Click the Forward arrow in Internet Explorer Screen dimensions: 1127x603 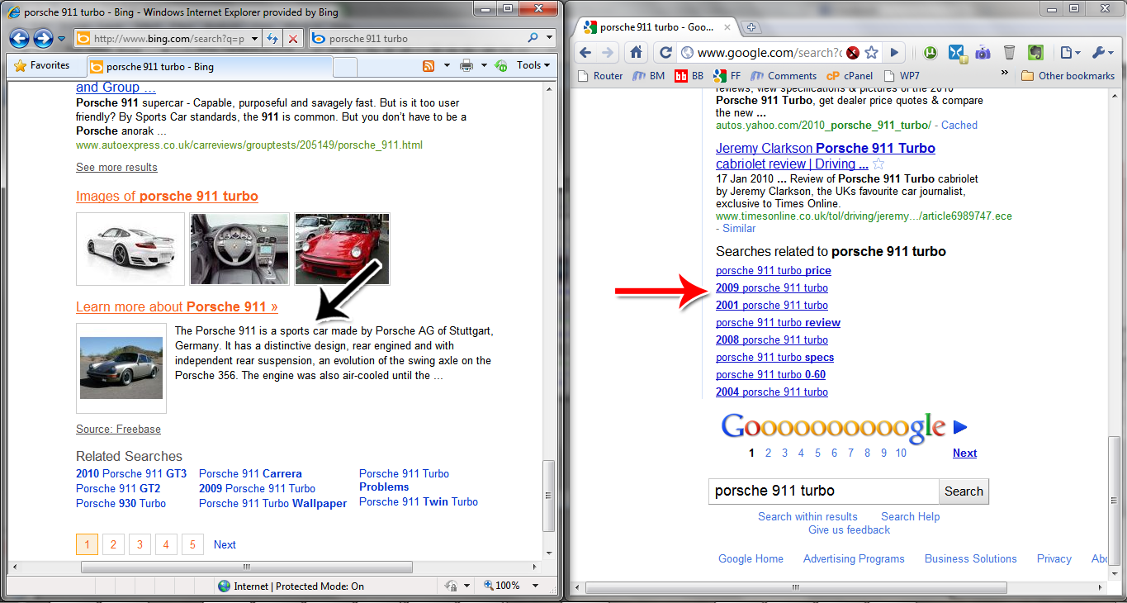[x=43, y=38]
